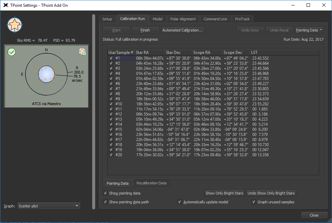The image size is (332, 223).
Task: Select Scope RA cell 01h 49m 19.20s
Action: [207, 73]
